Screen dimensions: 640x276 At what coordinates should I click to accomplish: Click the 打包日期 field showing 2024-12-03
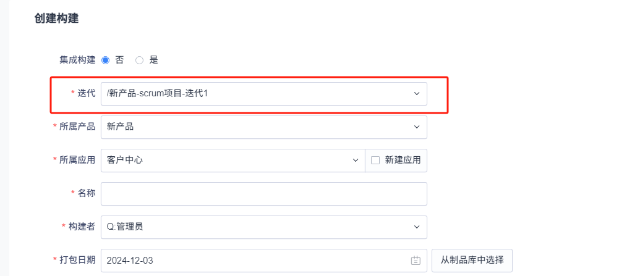(x=254, y=261)
